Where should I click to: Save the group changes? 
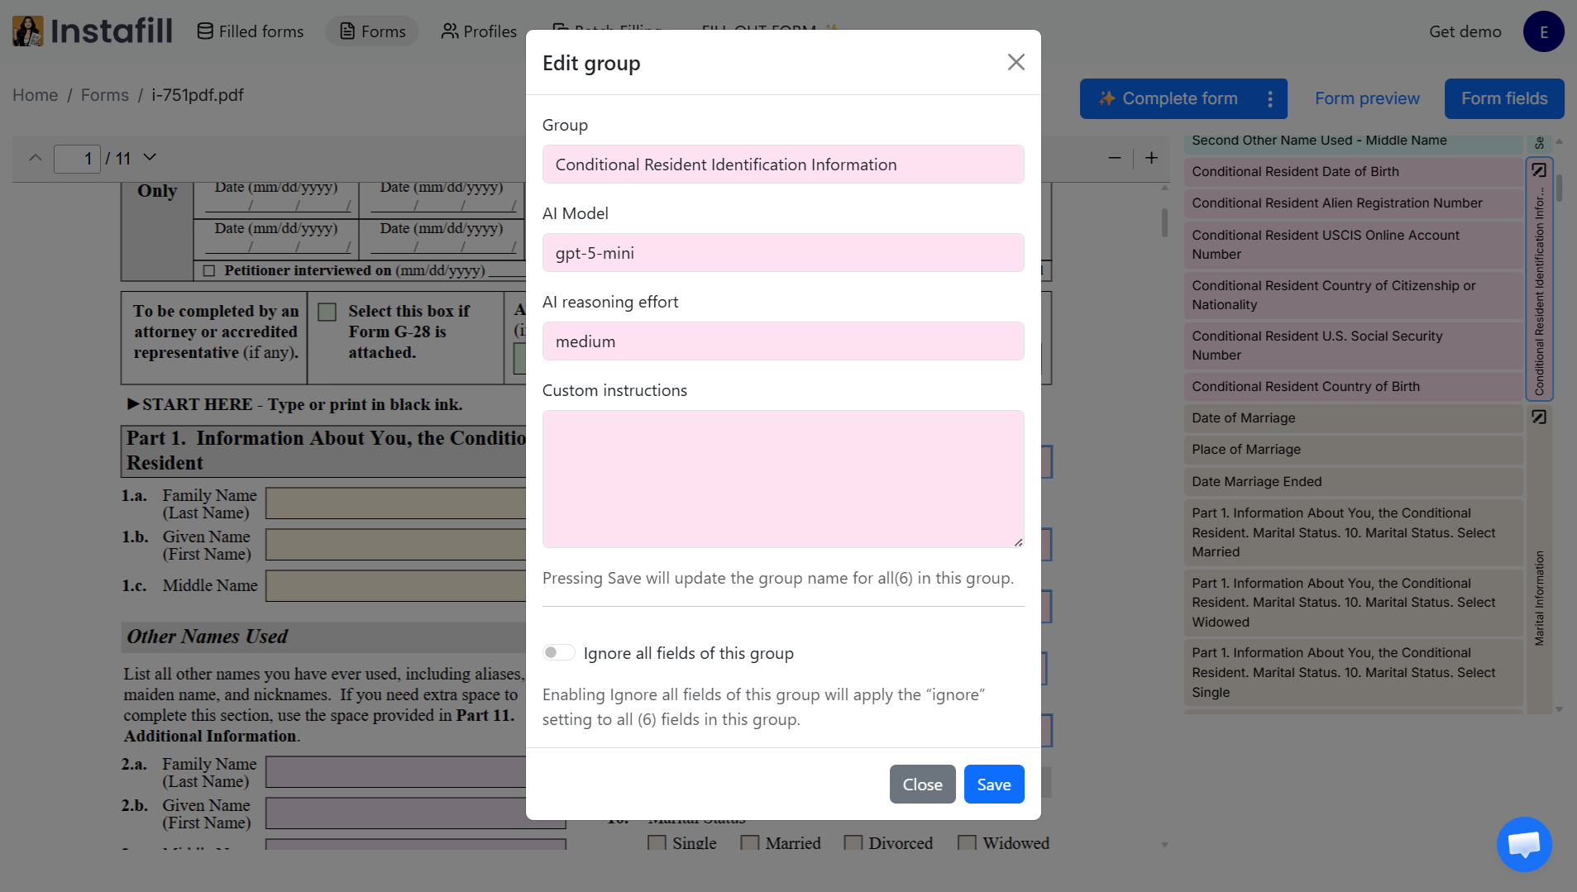pos(993,784)
